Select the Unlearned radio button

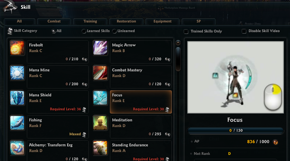(114, 31)
